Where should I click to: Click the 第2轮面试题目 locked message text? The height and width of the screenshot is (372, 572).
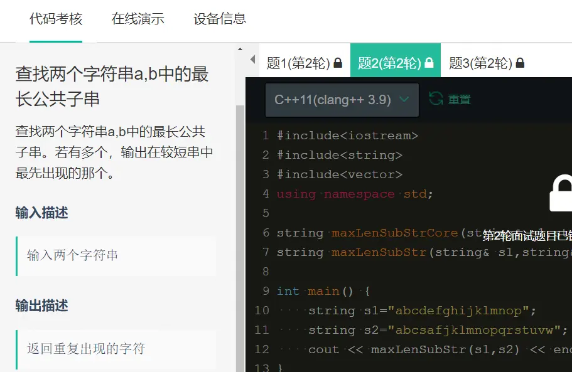tap(527, 236)
